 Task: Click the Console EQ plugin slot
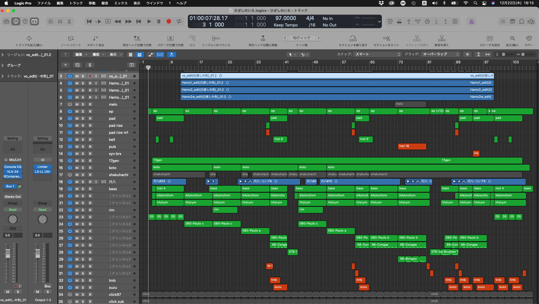point(13,167)
